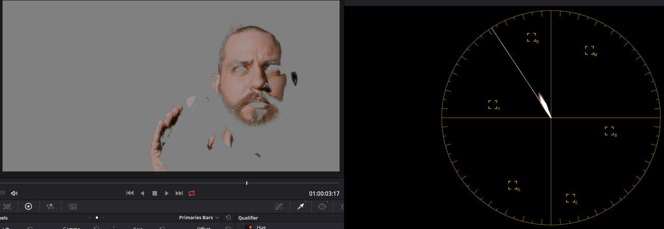664x229 pixels.
Task: Open the RGB Mixer palette icon
Action: coord(50,206)
